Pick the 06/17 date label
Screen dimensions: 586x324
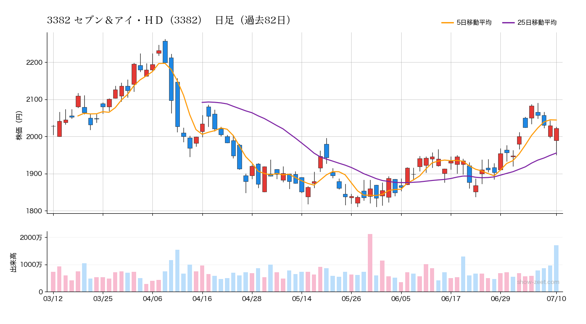click(450, 299)
